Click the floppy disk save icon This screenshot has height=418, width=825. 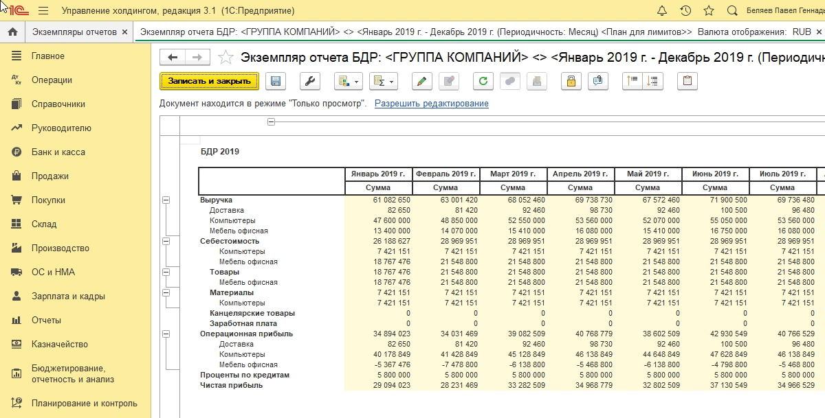(x=276, y=81)
